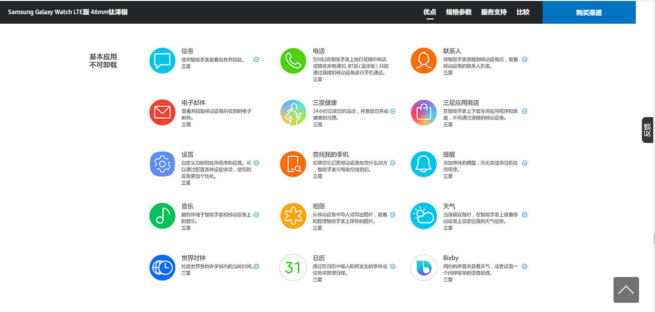The image size is (655, 312).
Task: Click the 信息 messages app icon
Action: coord(162,60)
